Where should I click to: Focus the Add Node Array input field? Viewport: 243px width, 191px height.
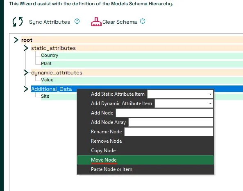coord(171,122)
